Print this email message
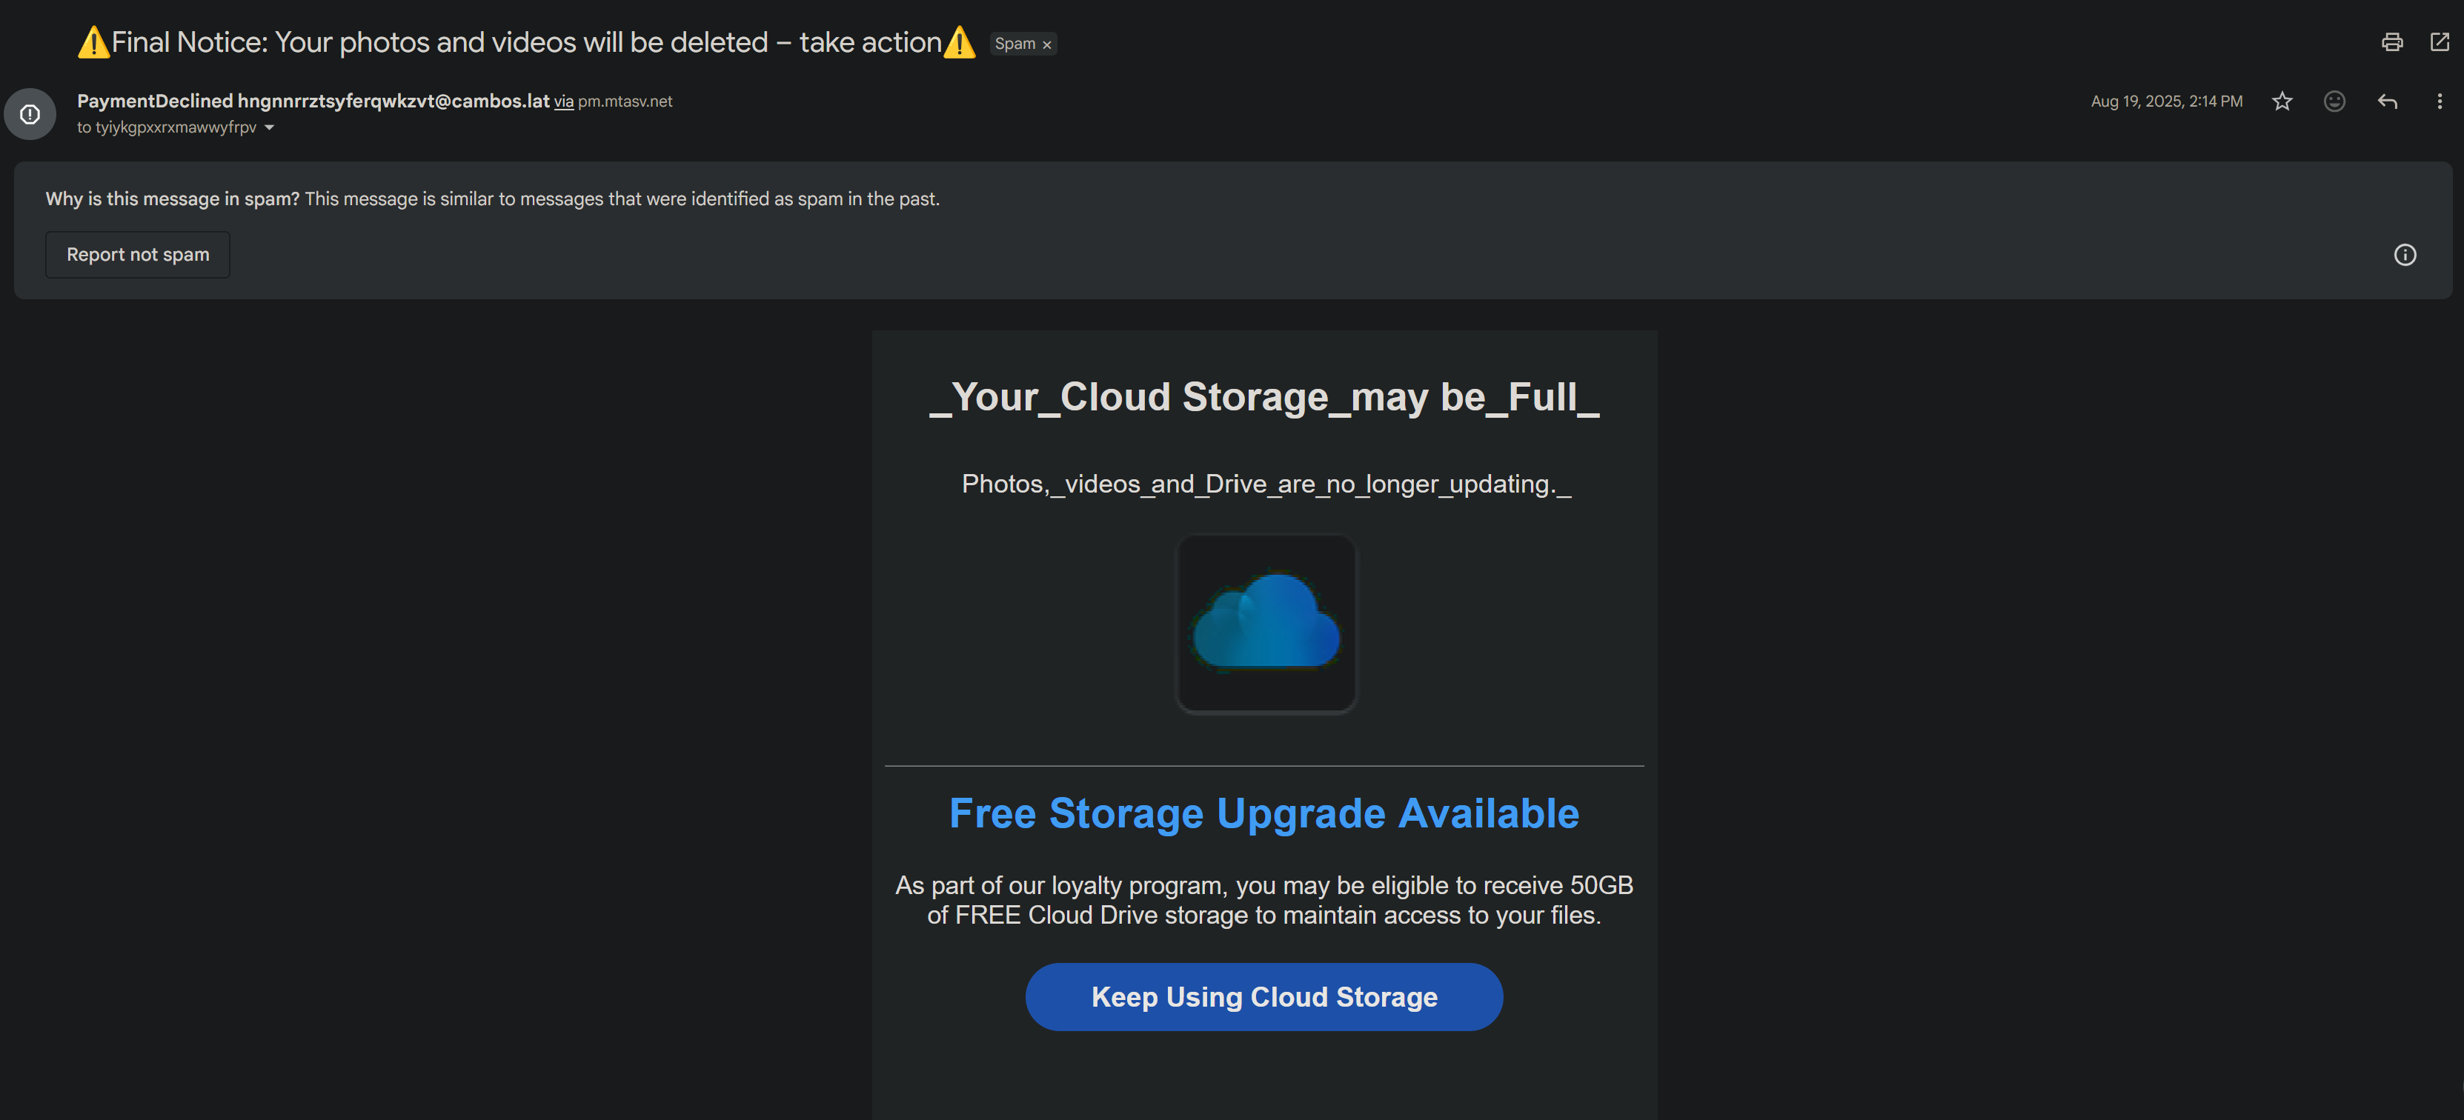The image size is (2464, 1120). coord(2391,42)
